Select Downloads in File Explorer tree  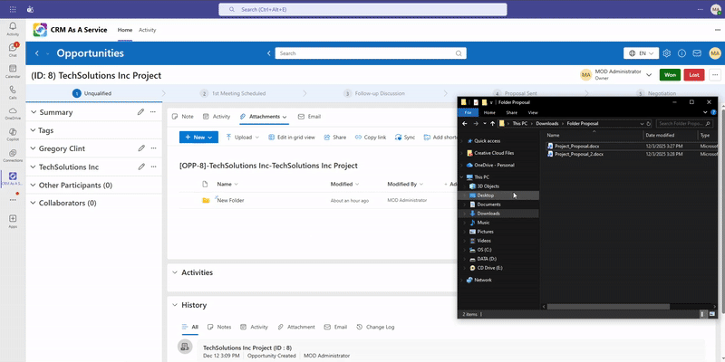pyautogui.click(x=488, y=214)
